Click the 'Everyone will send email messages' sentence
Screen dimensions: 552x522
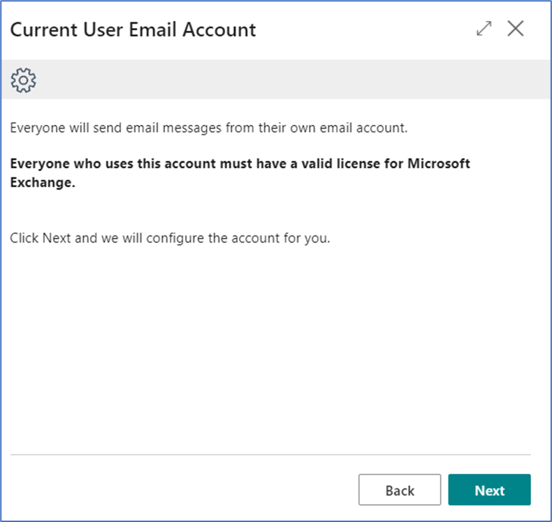coord(209,128)
